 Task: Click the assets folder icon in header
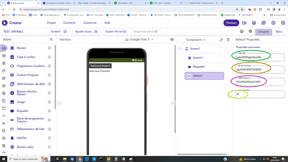[x=244, y=23]
